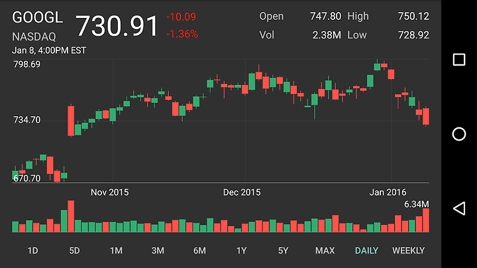Image resolution: width=477 pixels, height=268 pixels.
Task: Tap the Android home circle icon
Action: (458, 134)
